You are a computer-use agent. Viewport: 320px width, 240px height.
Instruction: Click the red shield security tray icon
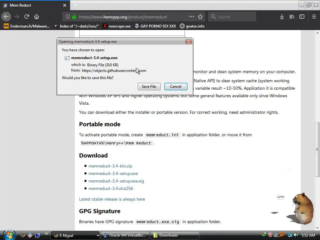(x=270, y=235)
